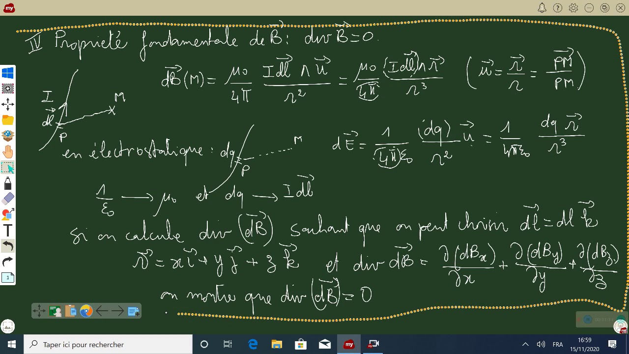
Task: Open the board background icon in bottom toolbar
Action: pyautogui.click(x=55, y=311)
